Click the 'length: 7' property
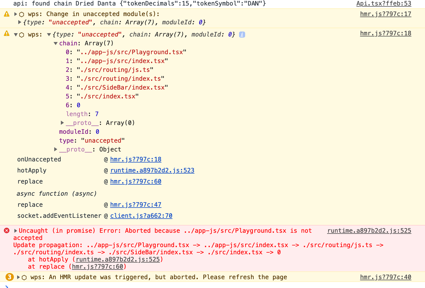 [82, 114]
